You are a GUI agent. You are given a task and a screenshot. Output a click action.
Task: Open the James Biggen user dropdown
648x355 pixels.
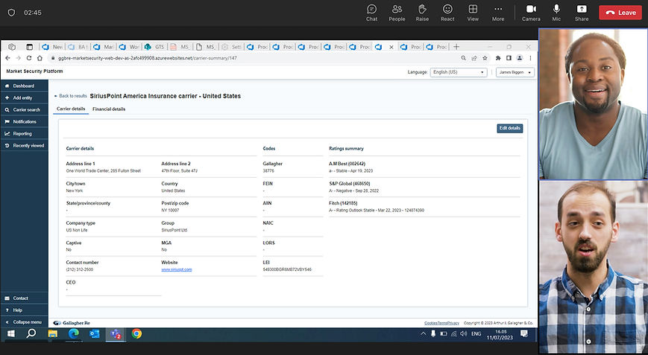[515, 72]
